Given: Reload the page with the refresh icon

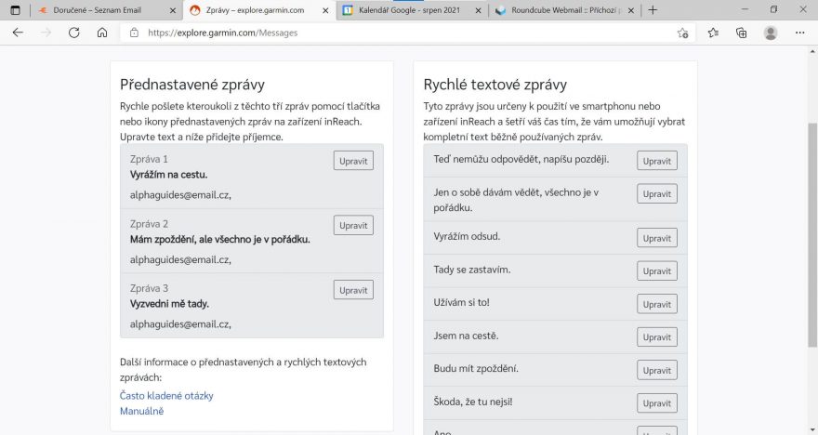Looking at the screenshot, I should pyautogui.click(x=74, y=33).
